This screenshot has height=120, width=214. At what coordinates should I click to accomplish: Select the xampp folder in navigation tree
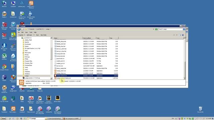(x=27, y=76)
